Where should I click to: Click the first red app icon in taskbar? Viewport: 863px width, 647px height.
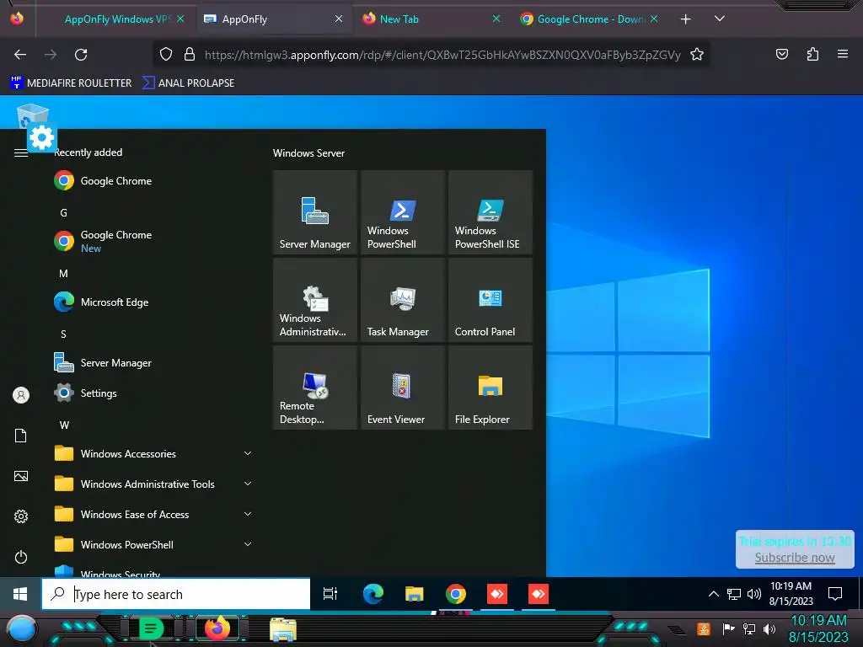[x=497, y=594]
